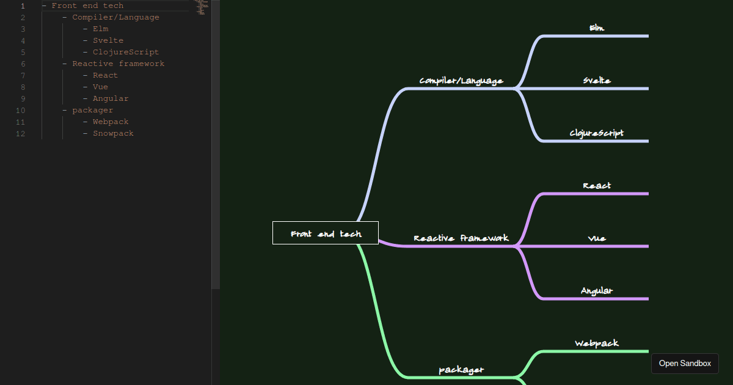Pick the React leaf node in the mind map
The width and height of the screenshot is (733, 385).
597,186
